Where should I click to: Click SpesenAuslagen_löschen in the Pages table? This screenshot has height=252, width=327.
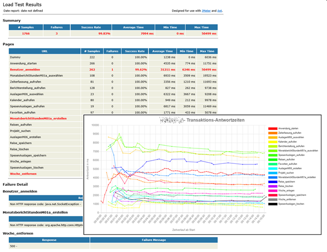27,168
